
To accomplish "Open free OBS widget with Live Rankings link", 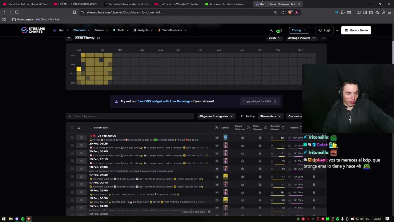I will [164, 101].
